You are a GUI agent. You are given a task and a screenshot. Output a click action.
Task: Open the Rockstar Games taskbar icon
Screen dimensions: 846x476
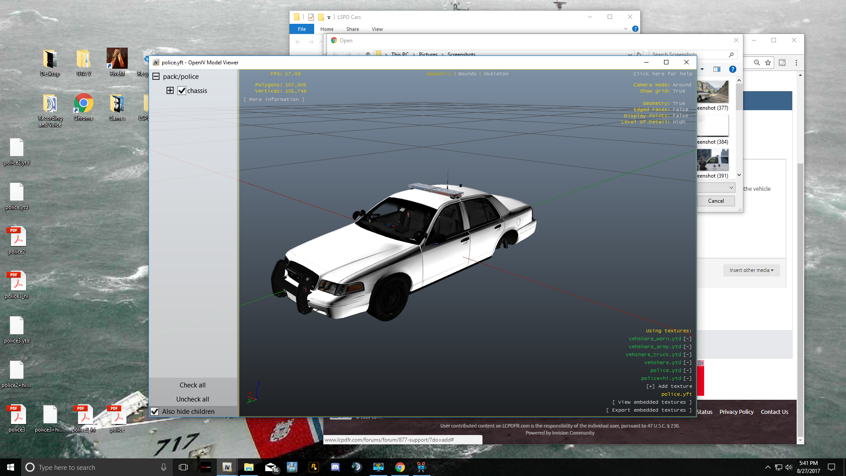pos(314,467)
